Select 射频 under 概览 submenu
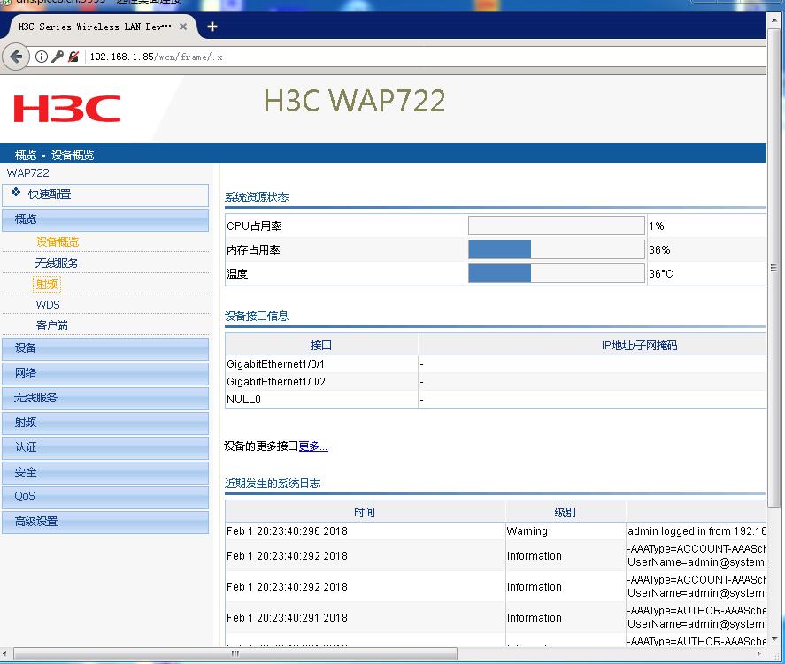Viewport: 785px width, 664px height. [x=47, y=284]
